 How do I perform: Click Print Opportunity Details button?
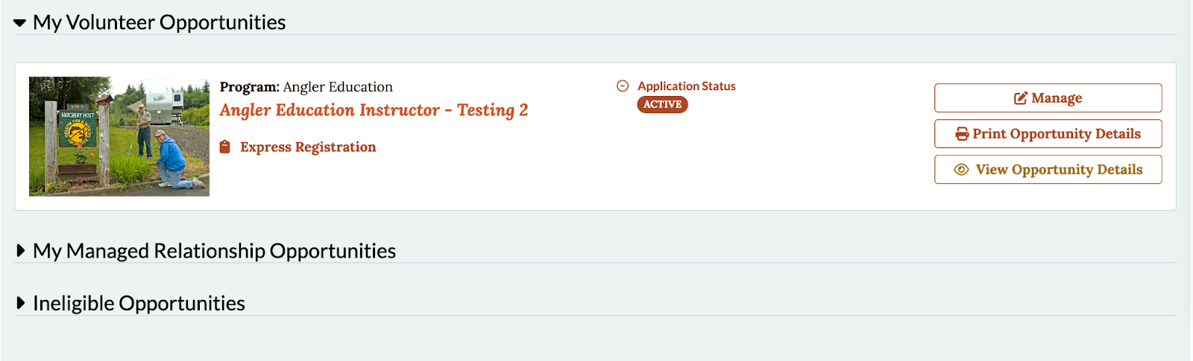point(1048,134)
